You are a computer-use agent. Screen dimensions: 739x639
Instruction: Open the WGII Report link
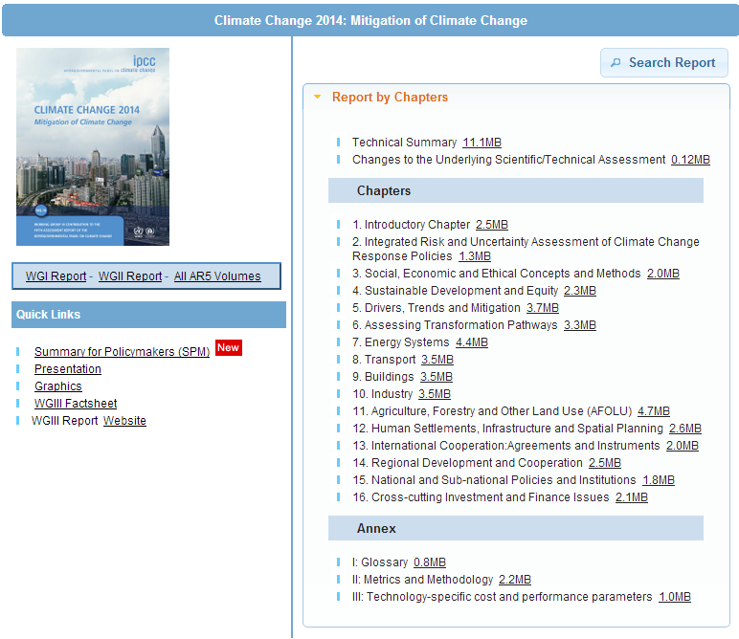tap(130, 276)
